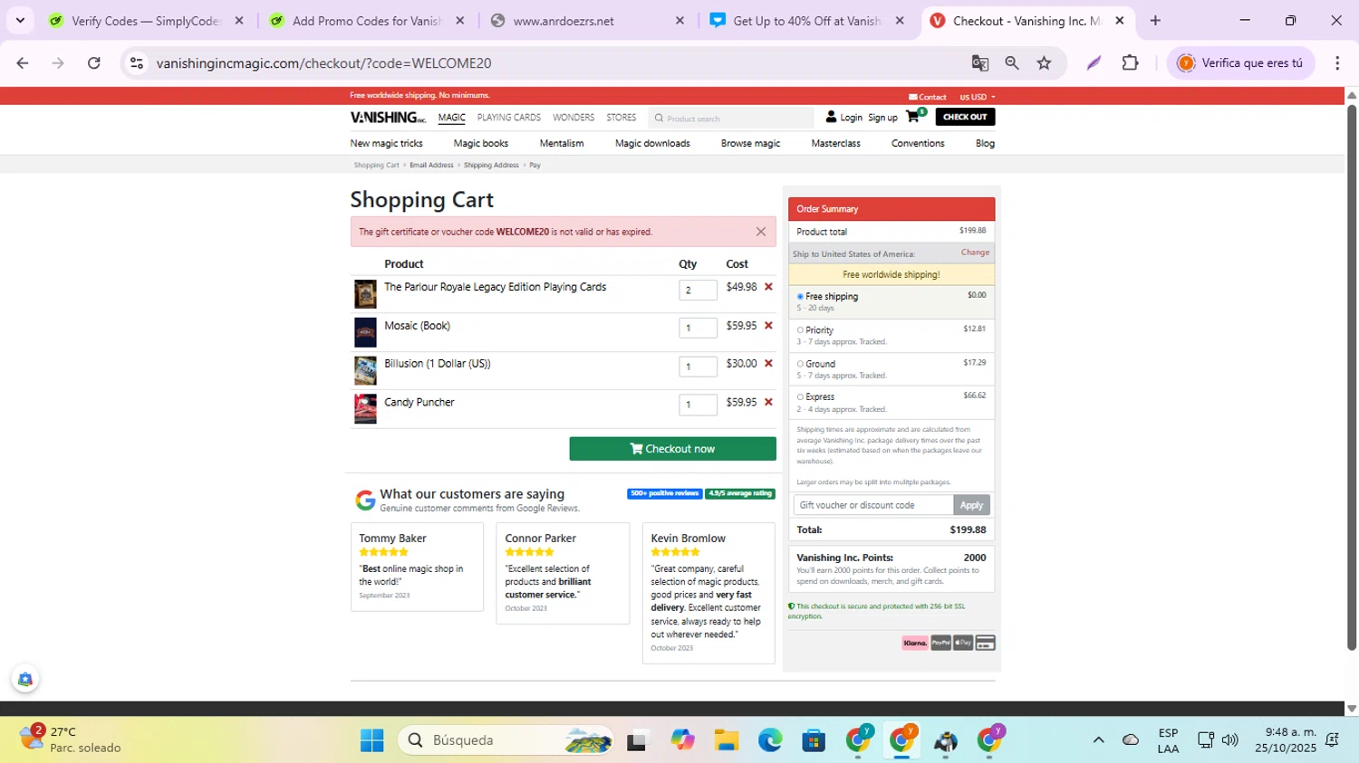Screen dimensions: 1359x763
Task: Show hidden system tray icons
Action: coord(1098,740)
